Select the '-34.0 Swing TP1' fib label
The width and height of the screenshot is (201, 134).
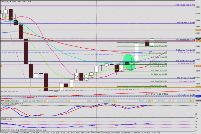[x=159, y=81]
